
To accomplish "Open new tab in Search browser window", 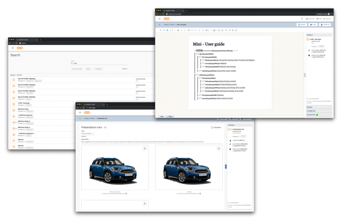I will 41,40.
